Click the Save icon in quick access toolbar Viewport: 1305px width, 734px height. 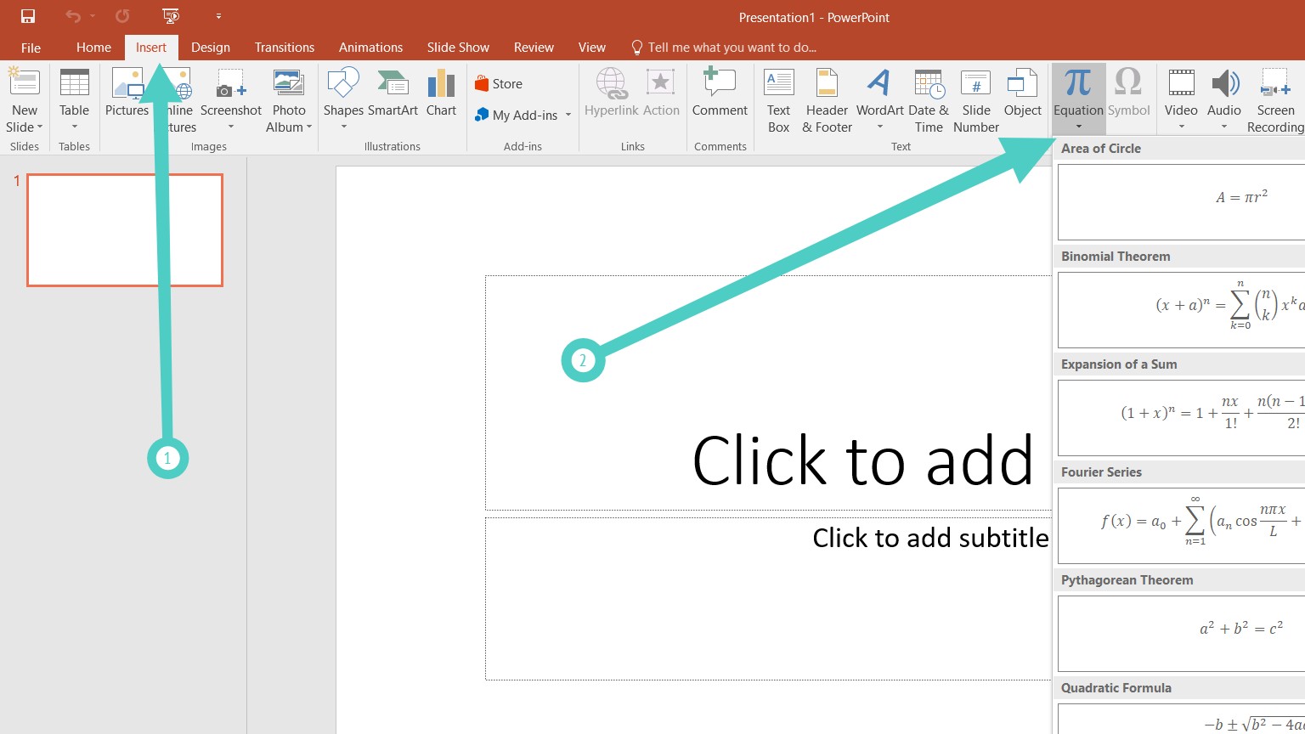(x=28, y=16)
